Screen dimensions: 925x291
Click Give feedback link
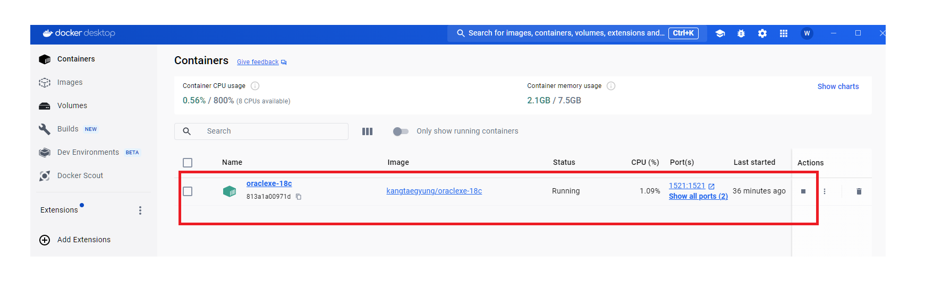(x=258, y=62)
